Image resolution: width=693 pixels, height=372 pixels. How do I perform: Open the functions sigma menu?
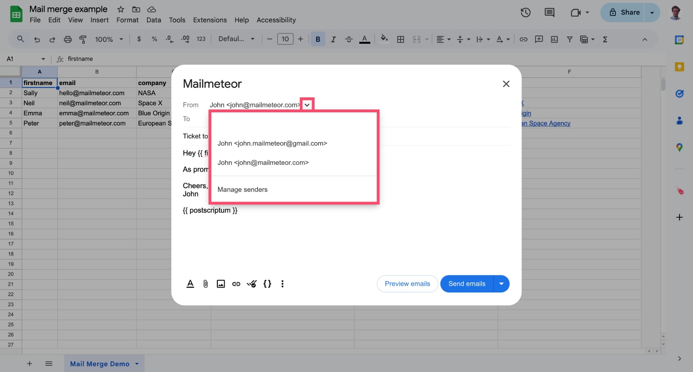[605, 39]
